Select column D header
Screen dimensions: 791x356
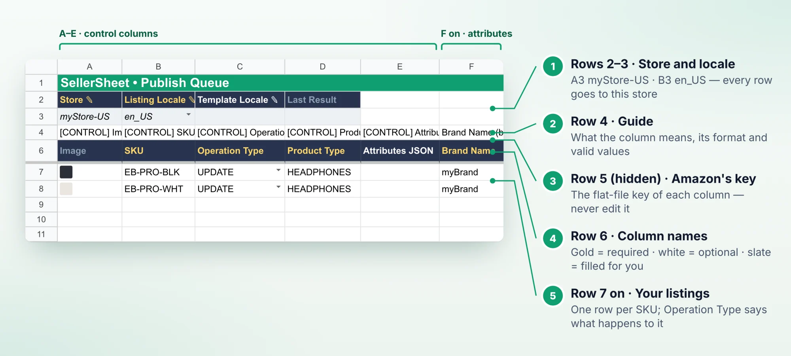click(x=323, y=67)
